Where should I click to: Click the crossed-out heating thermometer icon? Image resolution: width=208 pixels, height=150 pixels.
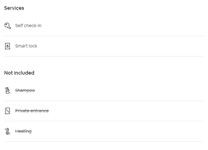8,131
